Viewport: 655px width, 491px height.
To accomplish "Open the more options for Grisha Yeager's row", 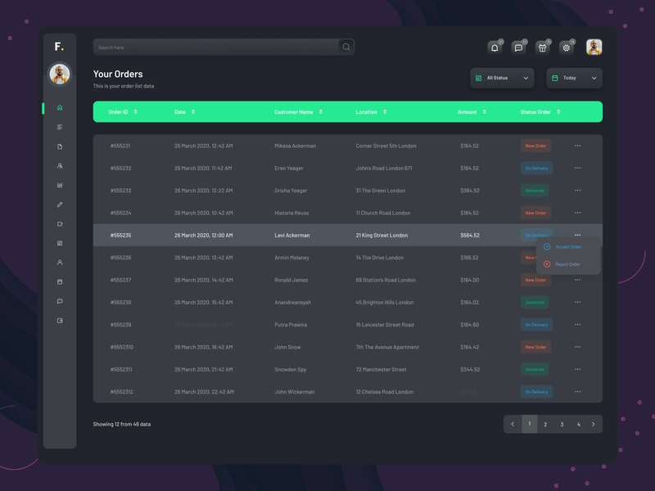I will point(577,191).
